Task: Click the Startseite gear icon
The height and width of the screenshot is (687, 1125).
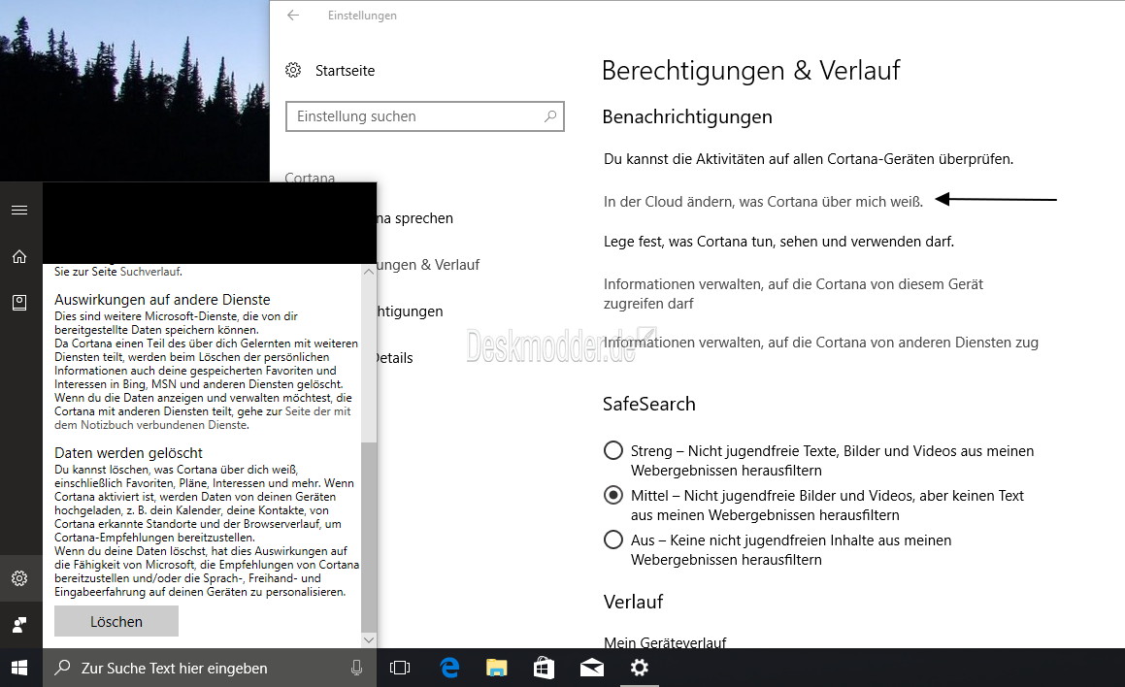Action: tap(293, 70)
